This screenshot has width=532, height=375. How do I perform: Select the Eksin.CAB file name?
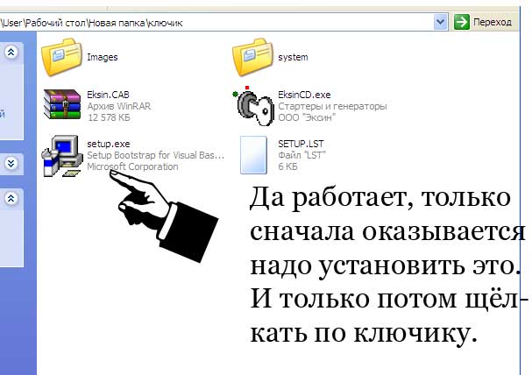108,95
